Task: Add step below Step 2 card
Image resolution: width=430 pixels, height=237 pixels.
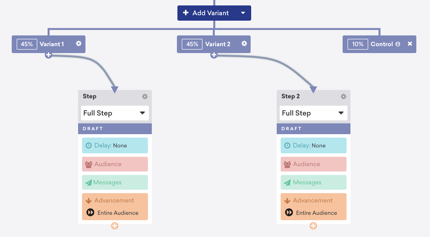Action: [x=313, y=226]
